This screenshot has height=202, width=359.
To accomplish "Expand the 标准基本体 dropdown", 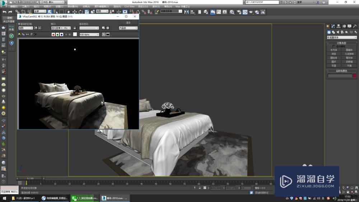I will (x=342, y=37).
